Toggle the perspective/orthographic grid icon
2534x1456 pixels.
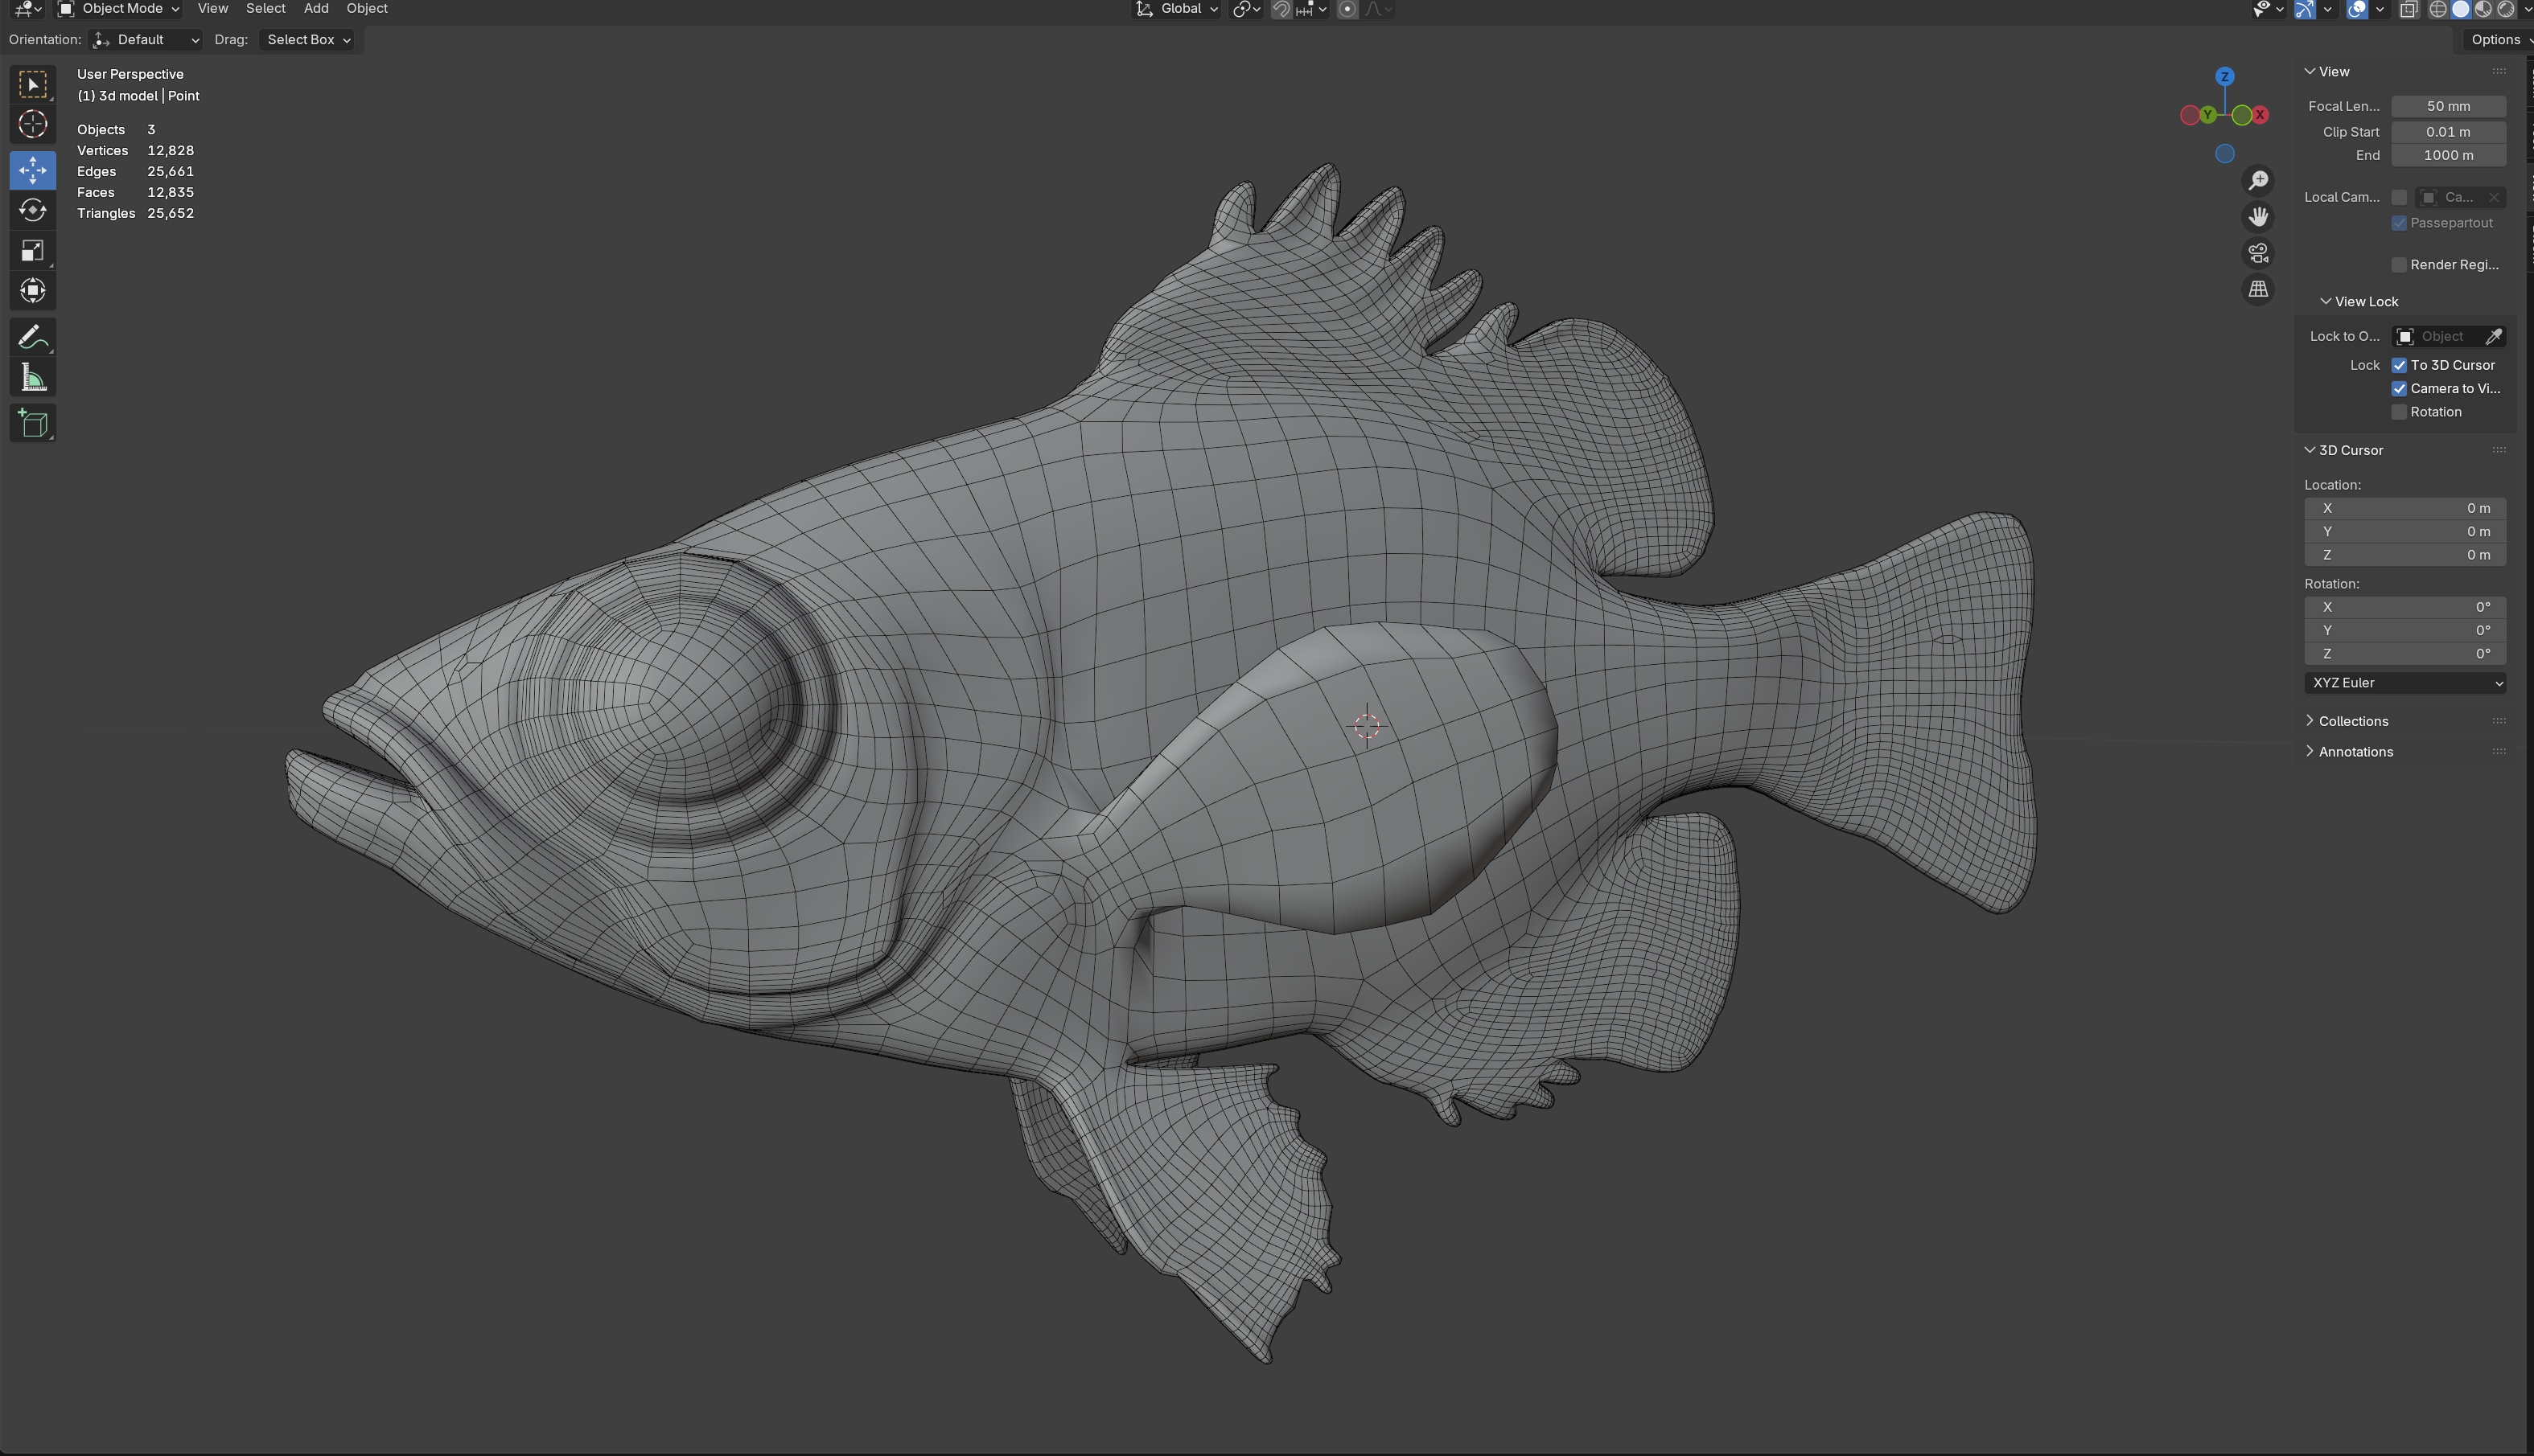point(2258,289)
